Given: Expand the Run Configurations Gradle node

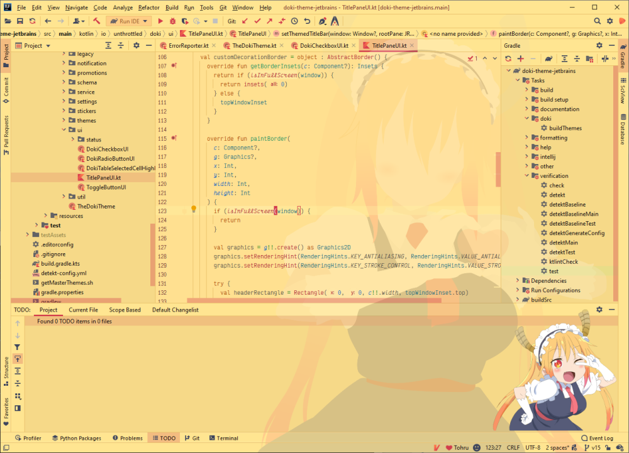Looking at the screenshot, I should pyautogui.click(x=518, y=290).
